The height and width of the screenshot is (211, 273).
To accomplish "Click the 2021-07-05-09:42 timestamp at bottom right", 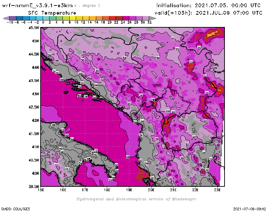I will (x=249, y=209).
